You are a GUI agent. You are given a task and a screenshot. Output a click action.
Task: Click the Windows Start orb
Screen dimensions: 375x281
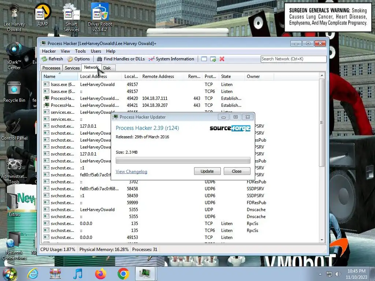tap(10, 274)
